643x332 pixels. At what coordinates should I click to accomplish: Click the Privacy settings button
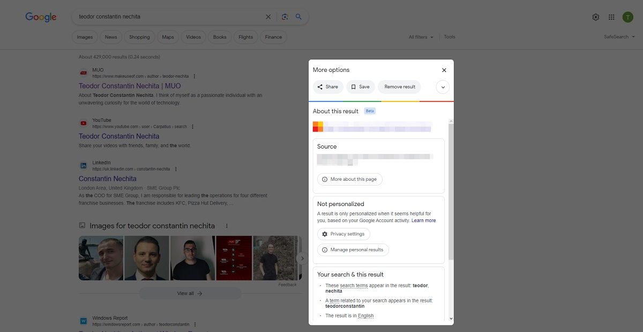pos(343,234)
